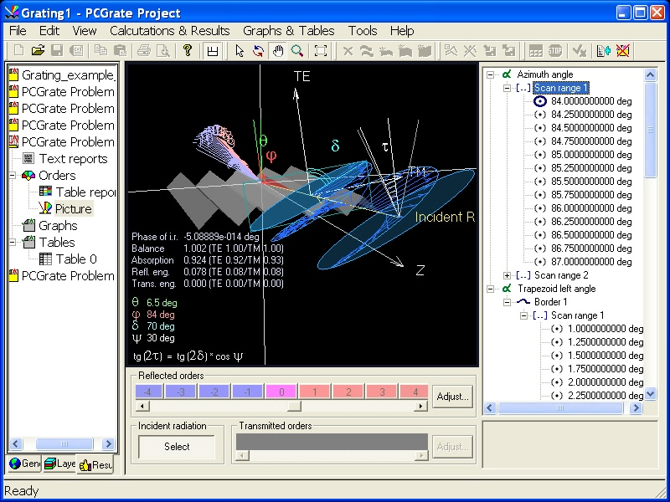
Task: Click Adjust button for Transmitted orders
Action: [452, 447]
